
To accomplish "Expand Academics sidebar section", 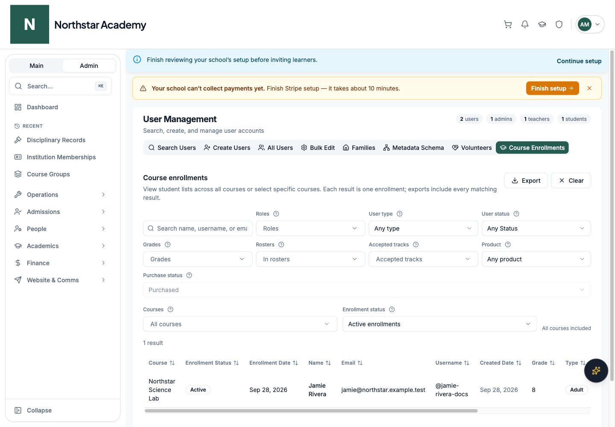I will point(60,246).
